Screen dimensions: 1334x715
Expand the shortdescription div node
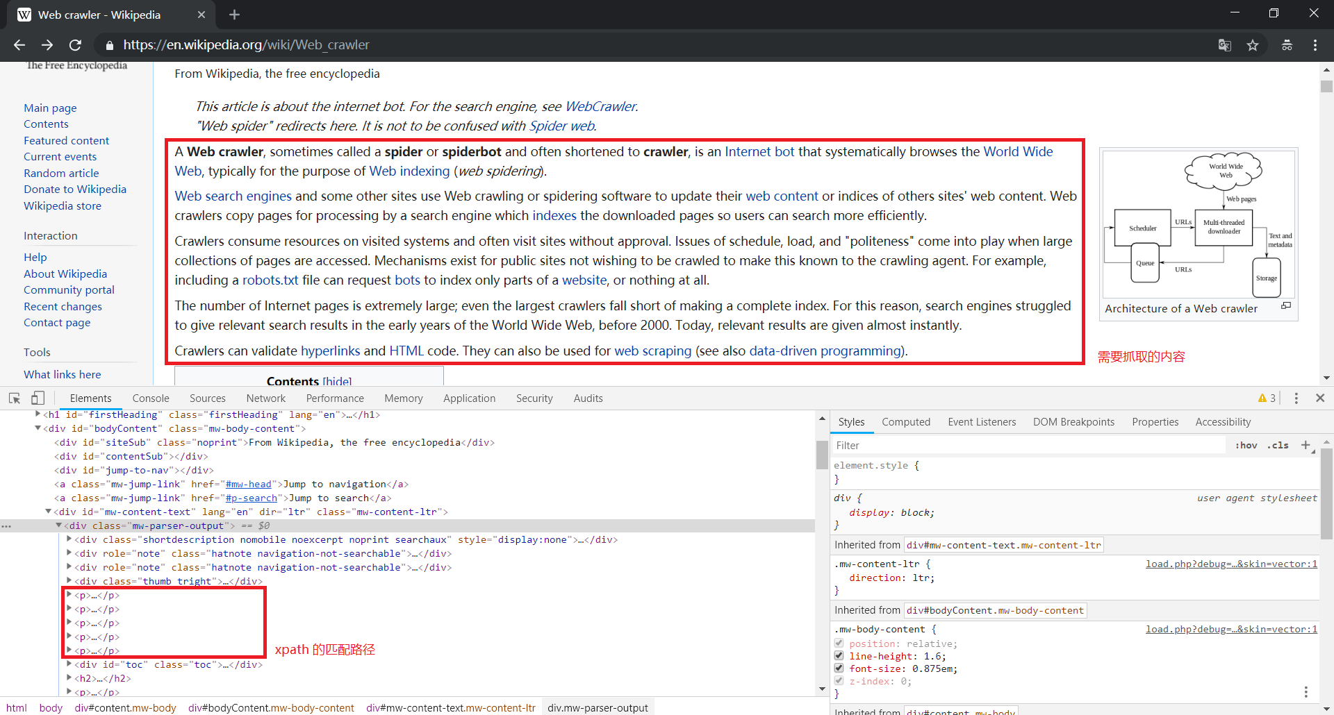click(x=69, y=539)
